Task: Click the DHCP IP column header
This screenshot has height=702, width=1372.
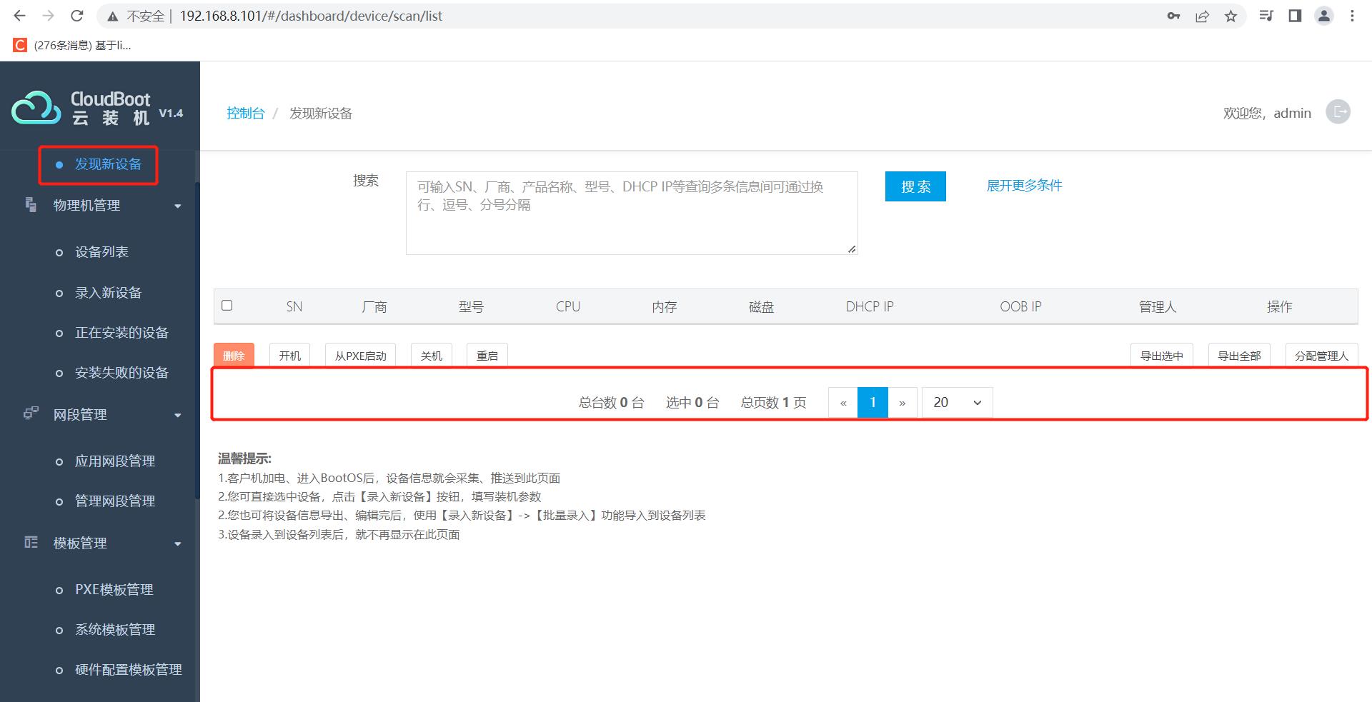Action: point(870,306)
